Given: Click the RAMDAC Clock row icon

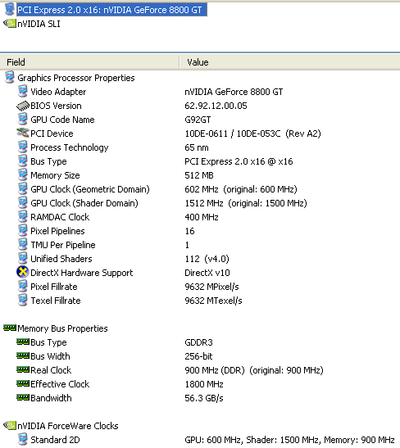Looking at the screenshot, I should point(23,217).
